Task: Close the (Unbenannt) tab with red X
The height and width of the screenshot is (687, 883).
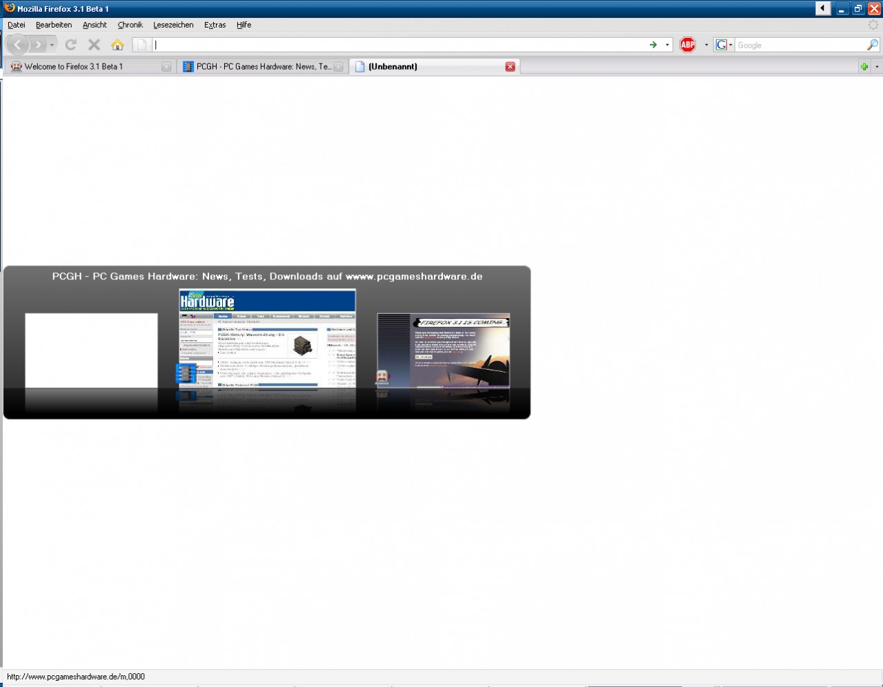Action: pyautogui.click(x=510, y=67)
